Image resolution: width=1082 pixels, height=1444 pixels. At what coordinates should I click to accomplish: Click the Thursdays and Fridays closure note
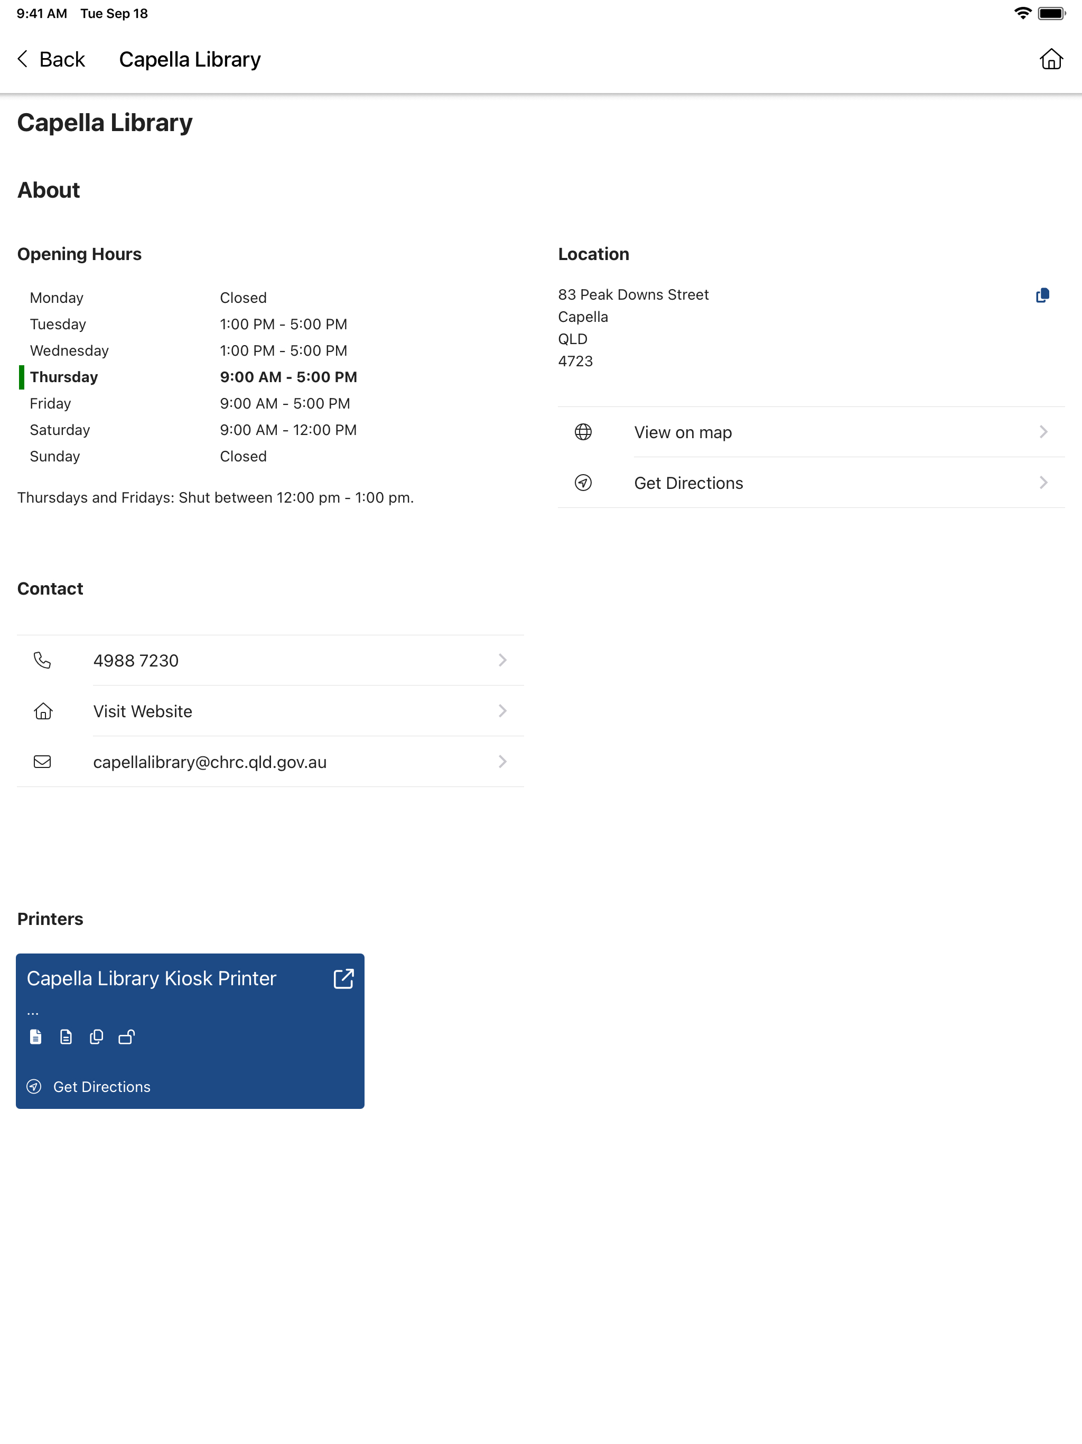216,497
